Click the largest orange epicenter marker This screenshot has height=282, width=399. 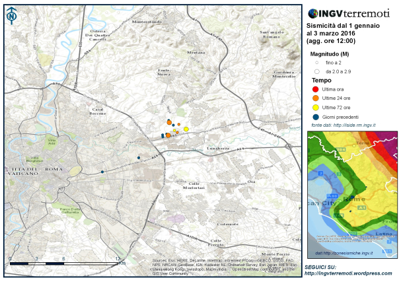click(x=168, y=135)
